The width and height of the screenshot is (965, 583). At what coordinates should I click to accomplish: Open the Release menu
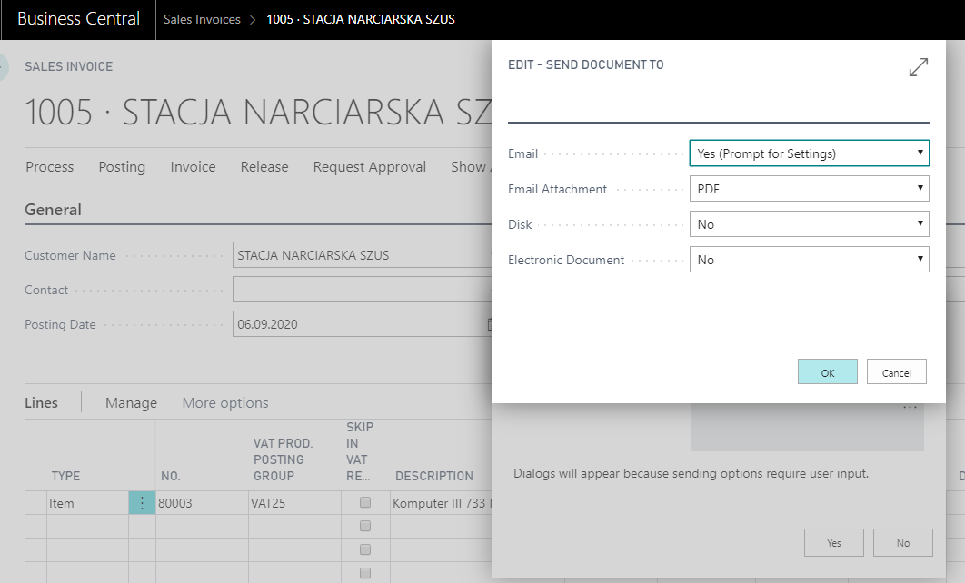click(264, 167)
